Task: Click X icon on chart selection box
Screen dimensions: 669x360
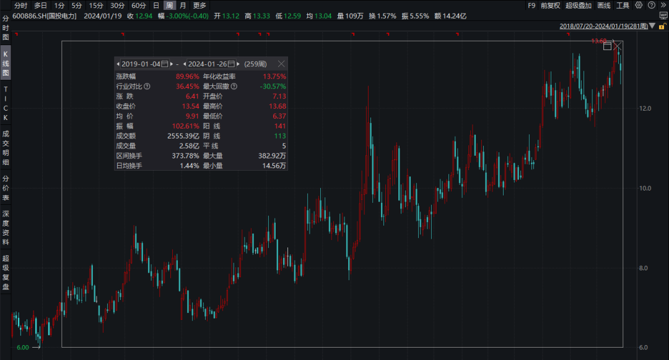Action: point(618,46)
